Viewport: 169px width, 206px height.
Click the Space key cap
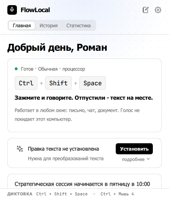pyautogui.click(x=93, y=83)
